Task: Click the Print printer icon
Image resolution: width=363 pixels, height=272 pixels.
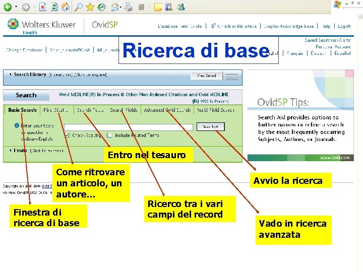Action: pos(129,8)
